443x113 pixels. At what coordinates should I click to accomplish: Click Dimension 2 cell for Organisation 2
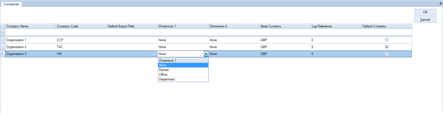click(234, 47)
